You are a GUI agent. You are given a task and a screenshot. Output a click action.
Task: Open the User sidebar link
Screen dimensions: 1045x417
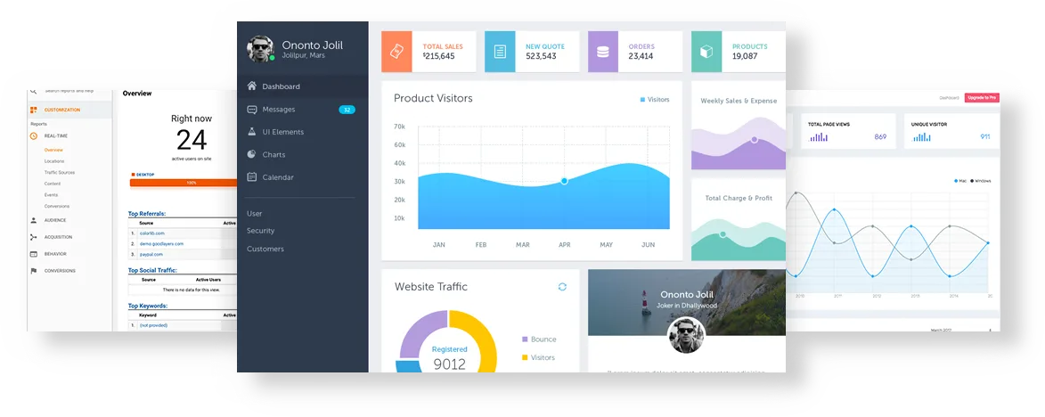(254, 214)
